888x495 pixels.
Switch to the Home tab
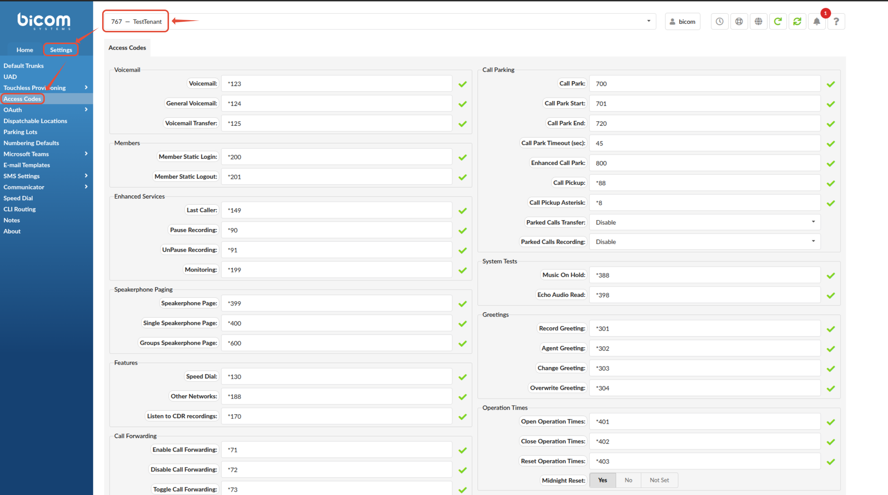(25, 50)
